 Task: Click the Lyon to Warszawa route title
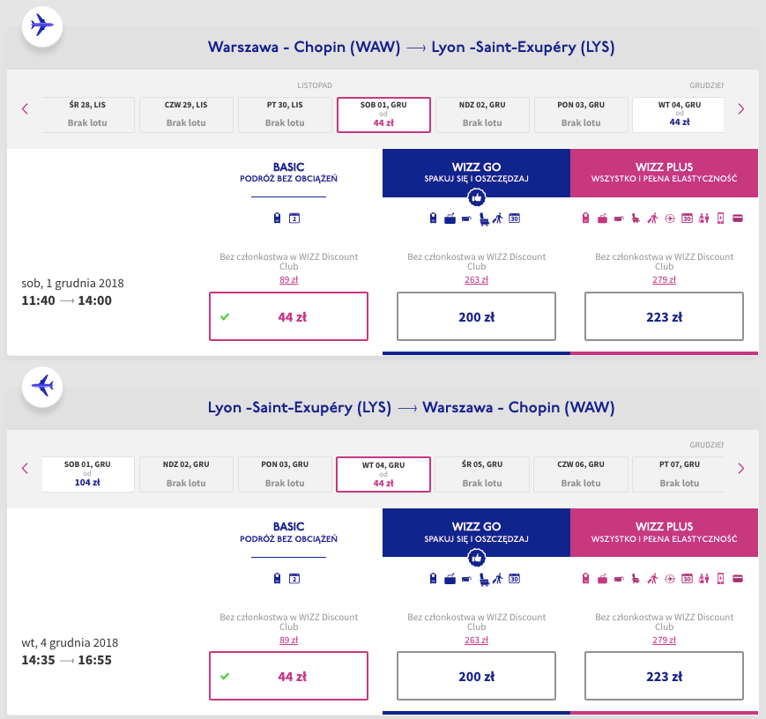412,407
